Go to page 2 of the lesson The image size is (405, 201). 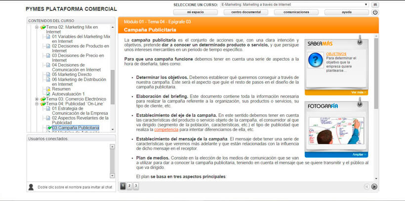129,186
